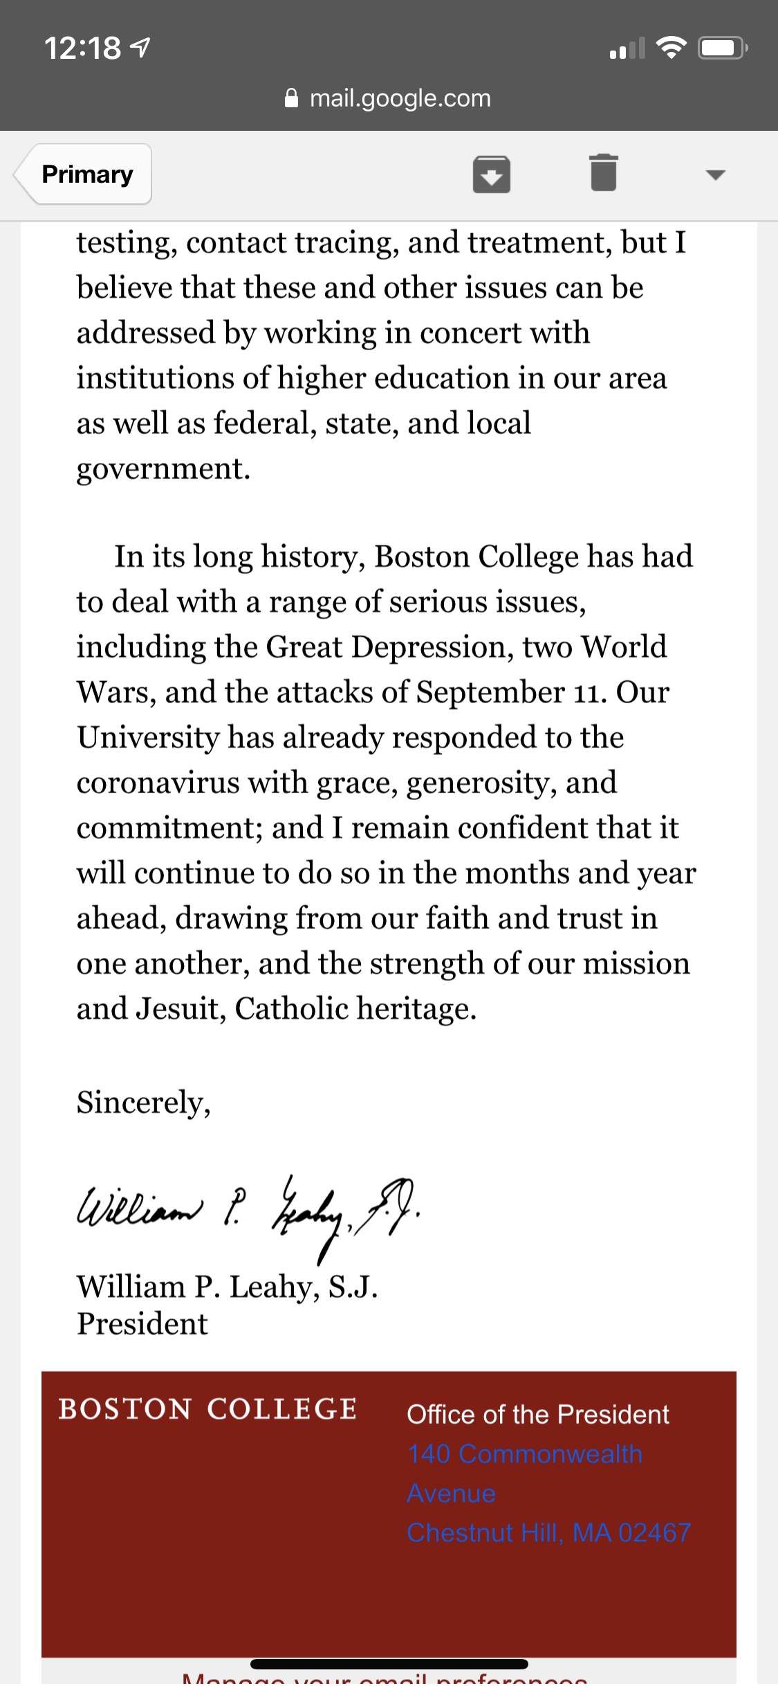Archive this email with the archive icon
Viewport: 778px width, 1686px height.
(x=491, y=174)
